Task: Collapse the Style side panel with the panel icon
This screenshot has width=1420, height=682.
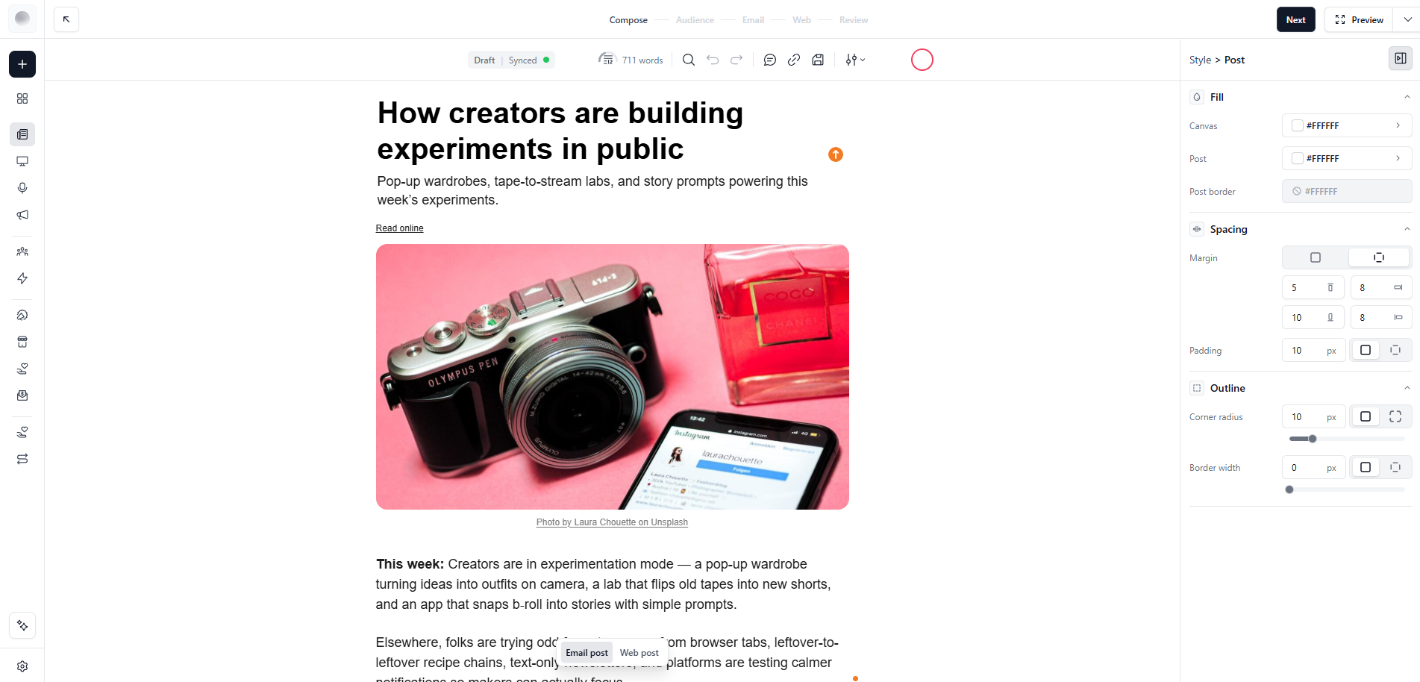Action: tap(1401, 58)
